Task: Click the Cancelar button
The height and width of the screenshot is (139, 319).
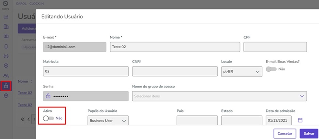Action: pyautogui.click(x=285, y=133)
